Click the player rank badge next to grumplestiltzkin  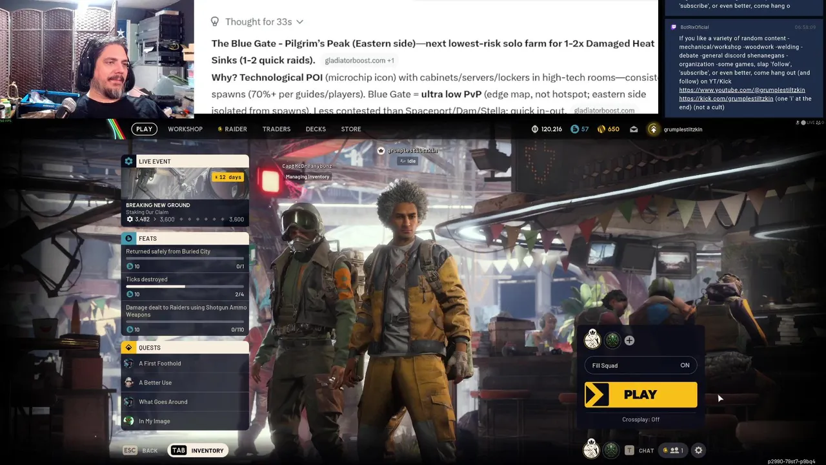[x=654, y=129]
